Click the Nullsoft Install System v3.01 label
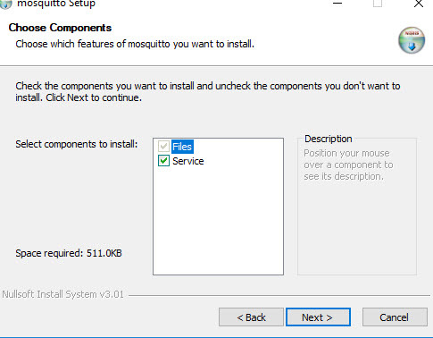 pyautogui.click(x=62, y=294)
